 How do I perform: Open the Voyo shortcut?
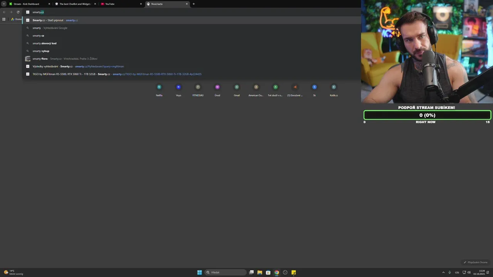178,90
